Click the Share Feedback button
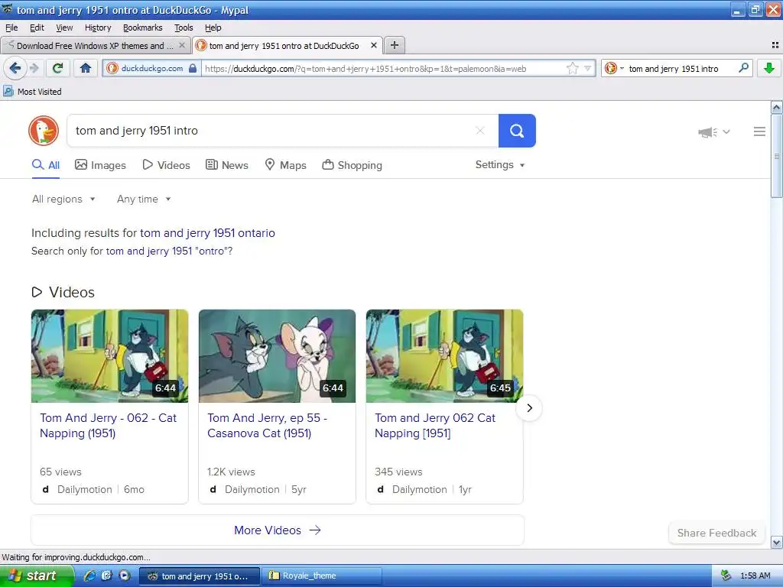 [716, 533]
